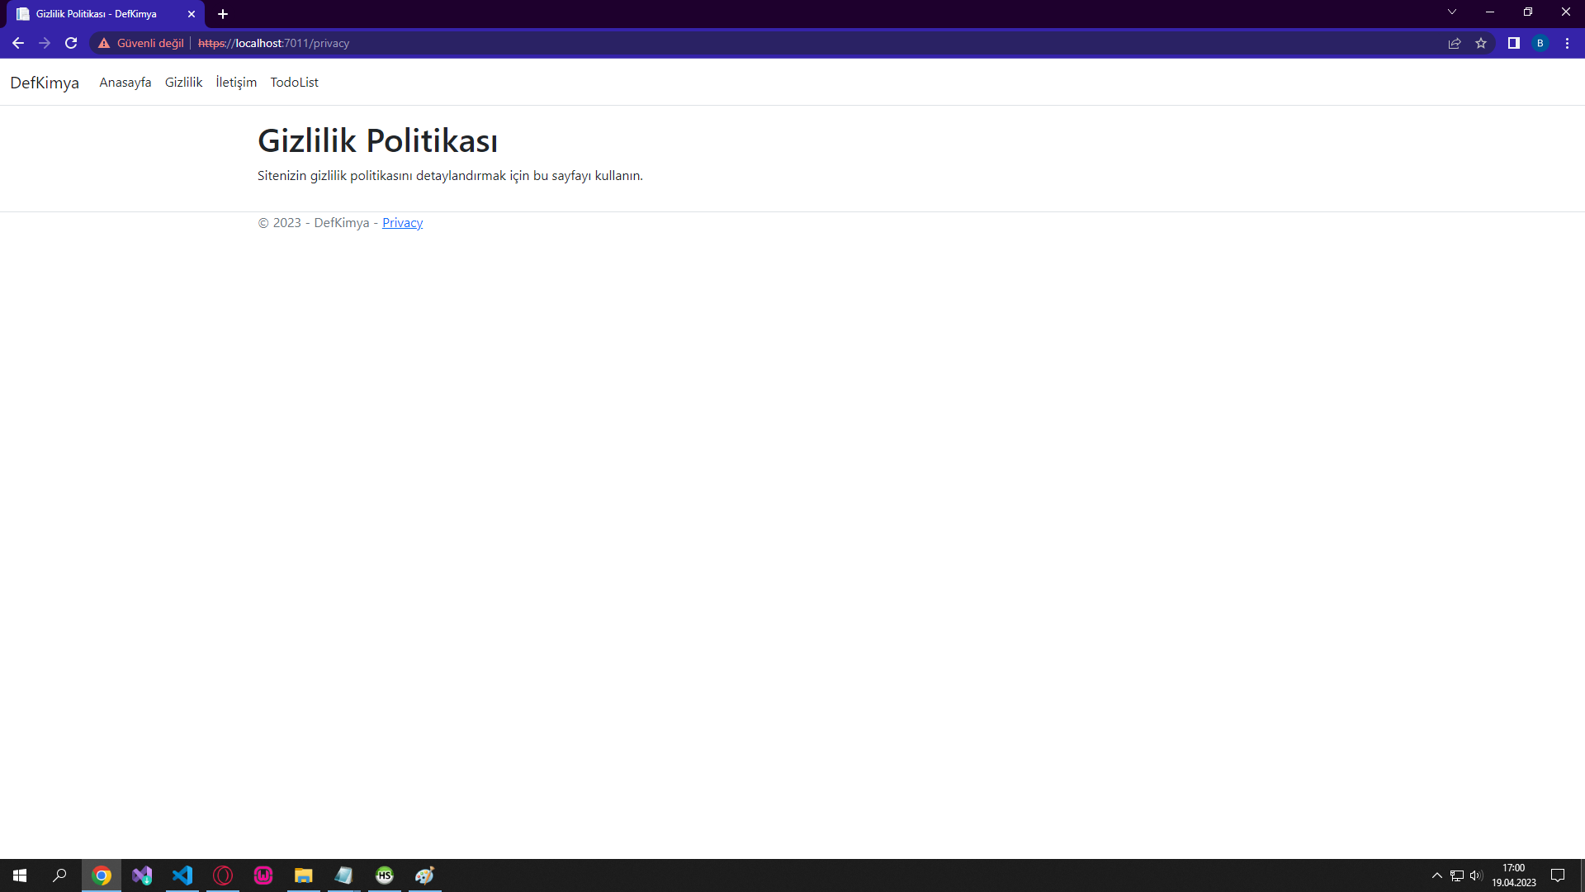Click inside the address bar
The height and width of the screenshot is (892, 1585).
point(495,43)
